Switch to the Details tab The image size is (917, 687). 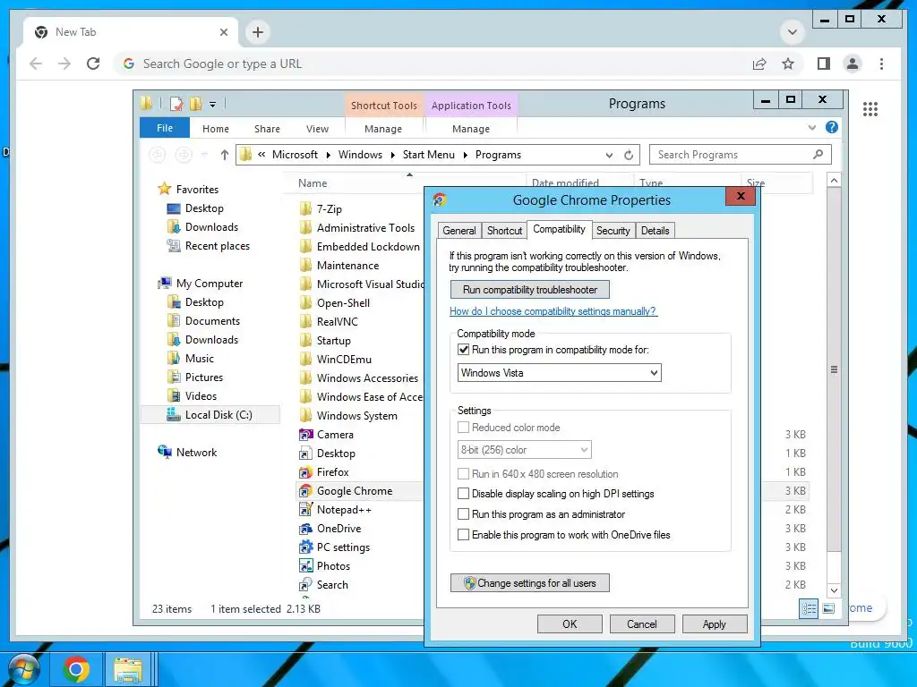[655, 231]
